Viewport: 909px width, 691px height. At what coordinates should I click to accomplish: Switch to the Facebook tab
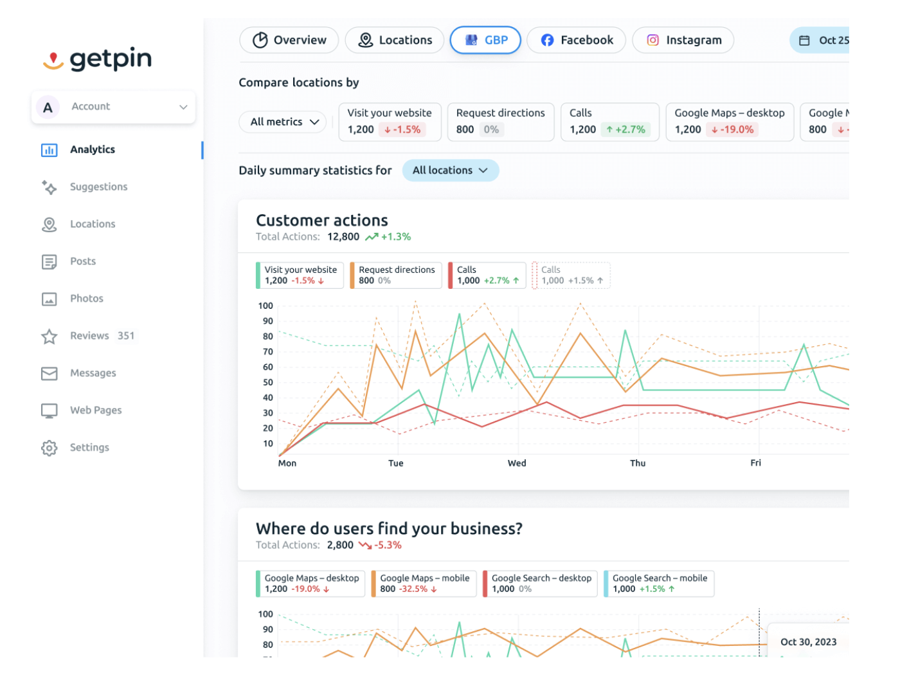tap(576, 40)
